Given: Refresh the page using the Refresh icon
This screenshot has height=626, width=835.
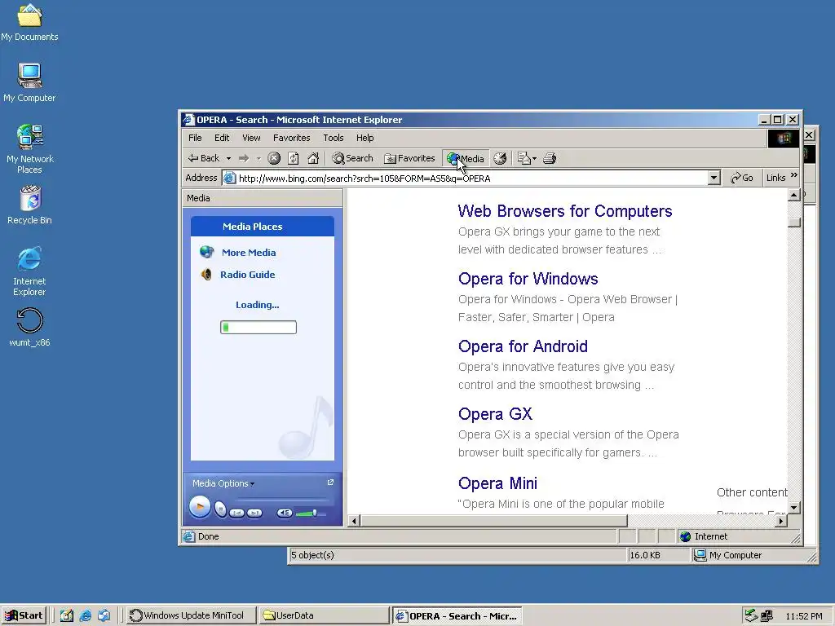Looking at the screenshot, I should click(294, 158).
